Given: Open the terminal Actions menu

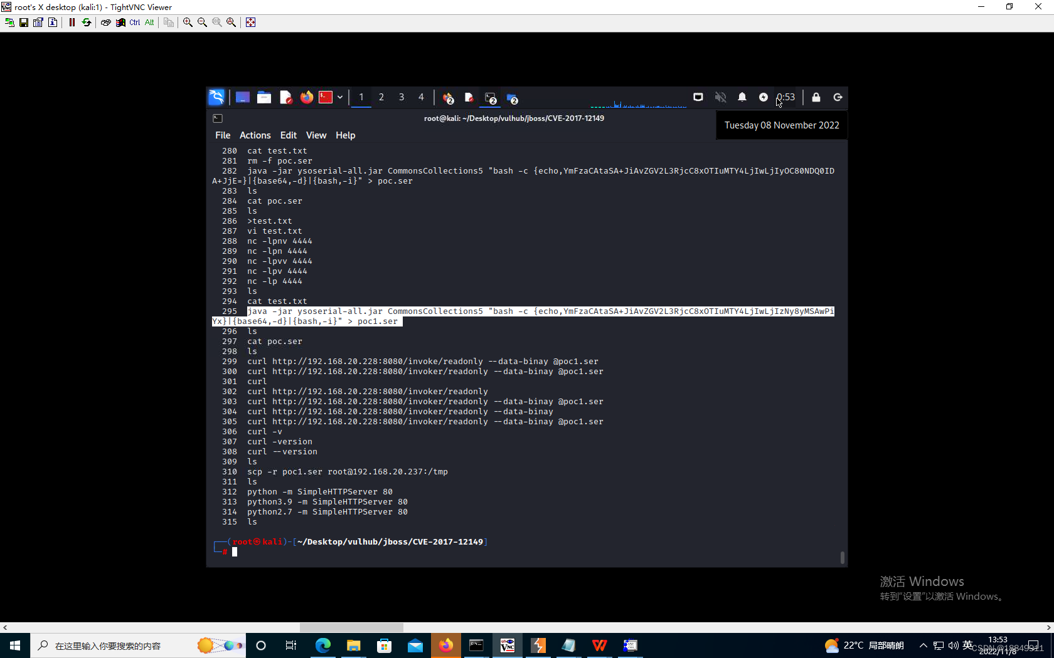Looking at the screenshot, I should (255, 135).
